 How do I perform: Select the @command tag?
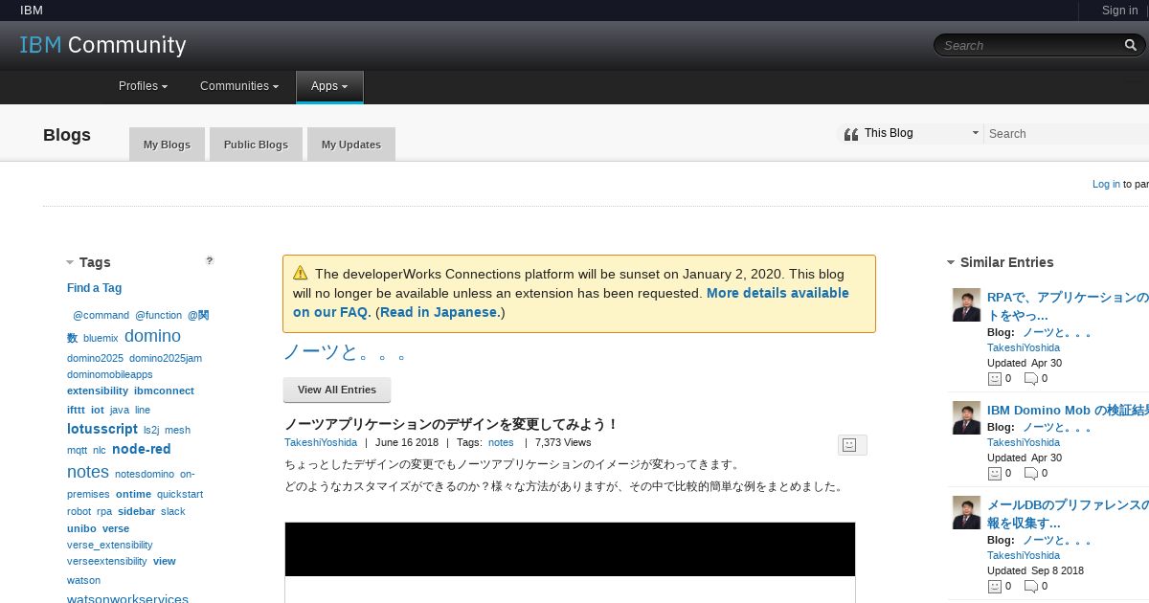pyautogui.click(x=101, y=315)
